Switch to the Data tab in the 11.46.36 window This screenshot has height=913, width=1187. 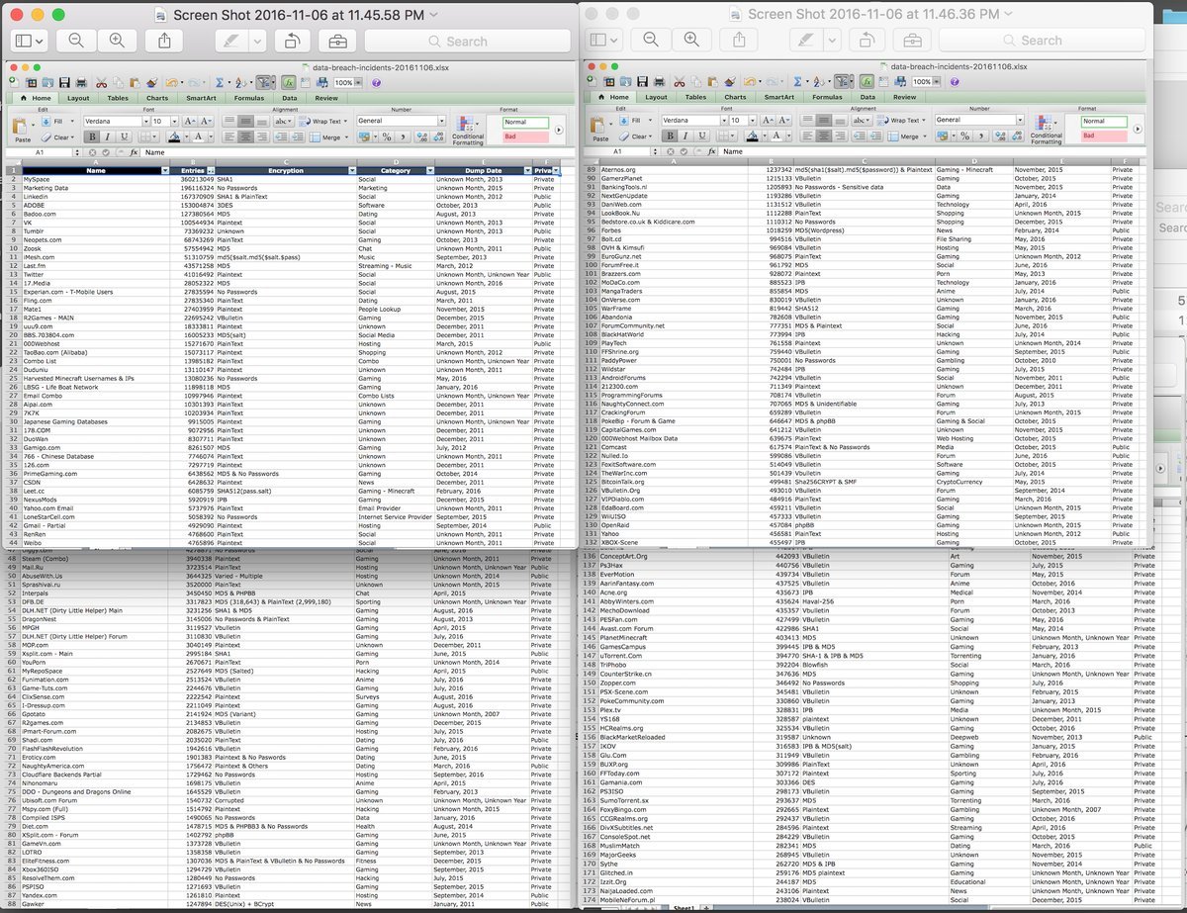point(868,97)
